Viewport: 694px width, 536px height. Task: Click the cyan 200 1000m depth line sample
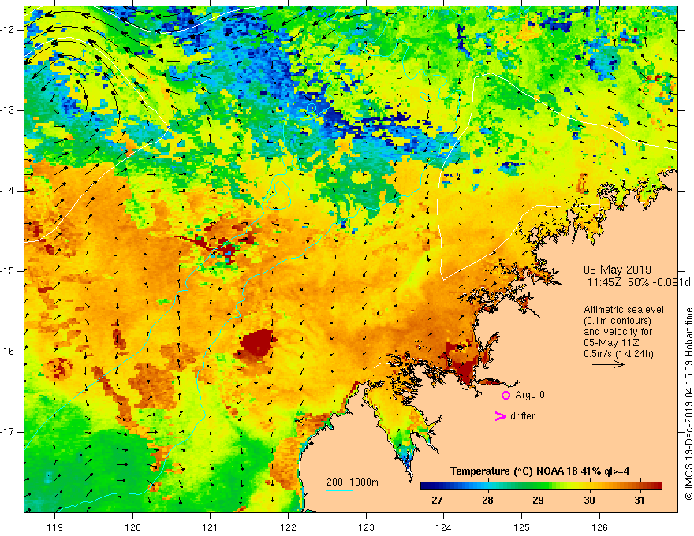coord(339,490)
